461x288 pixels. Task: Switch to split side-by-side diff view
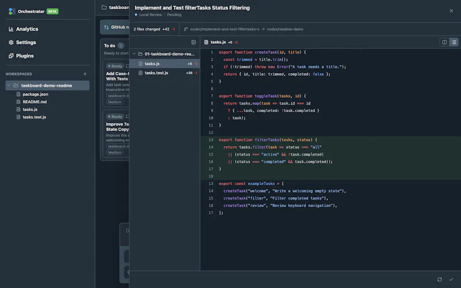tap(444, 42)
